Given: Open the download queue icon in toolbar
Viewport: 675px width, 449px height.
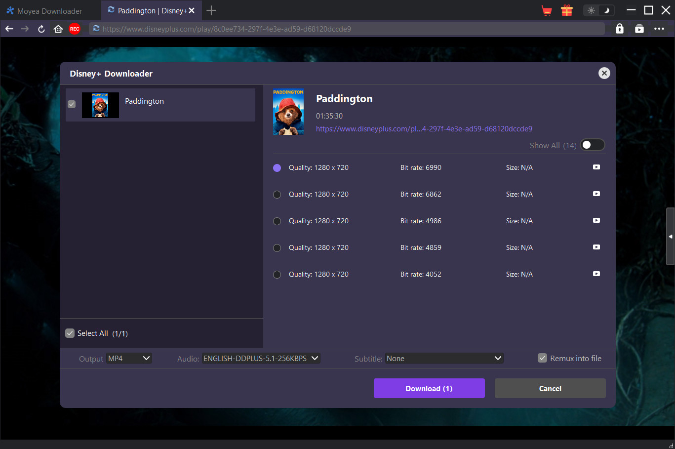Looking at the screenshot, I should [x=639, y=29].
